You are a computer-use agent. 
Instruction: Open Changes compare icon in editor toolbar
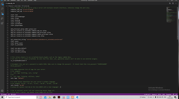point(170,3)
